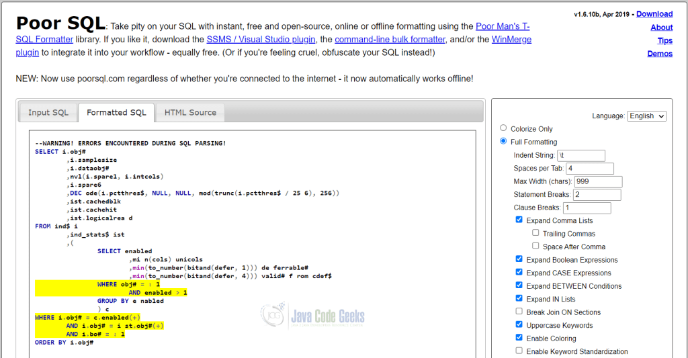Click the 'SELECT i.obj#' line
This screenshot has height=358, width=688.
pos(60,152)
